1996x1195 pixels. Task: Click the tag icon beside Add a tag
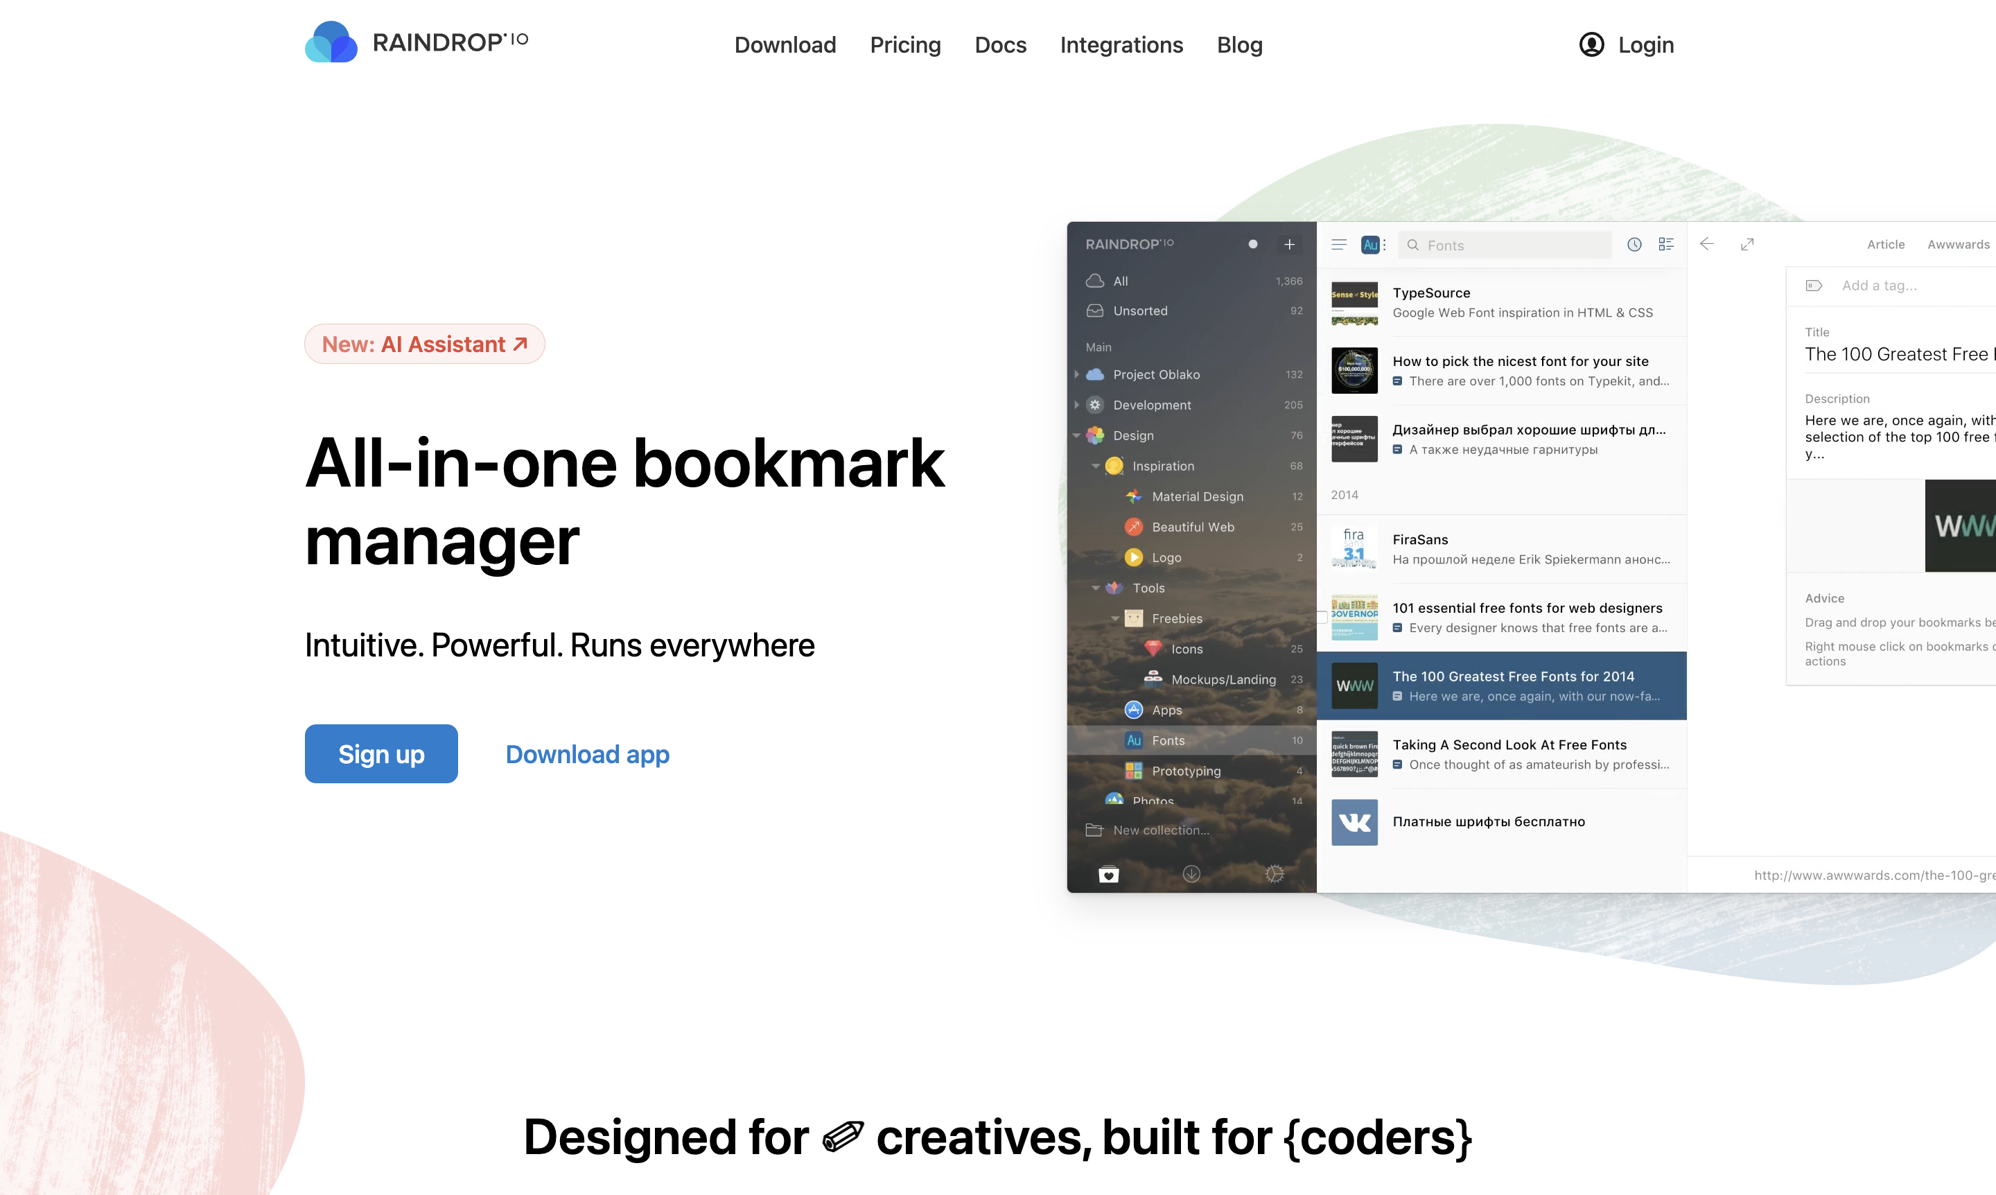tap(1813, 286)
